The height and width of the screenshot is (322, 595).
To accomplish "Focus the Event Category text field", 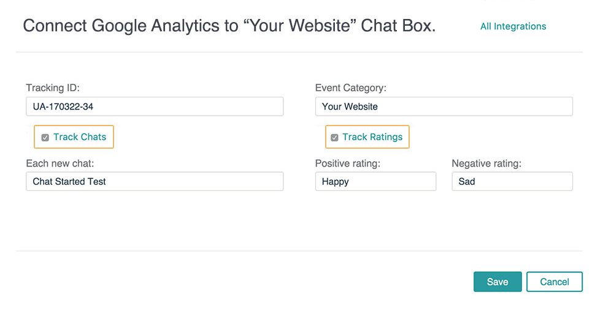I will pyautogui.click(x=443, y=107).
